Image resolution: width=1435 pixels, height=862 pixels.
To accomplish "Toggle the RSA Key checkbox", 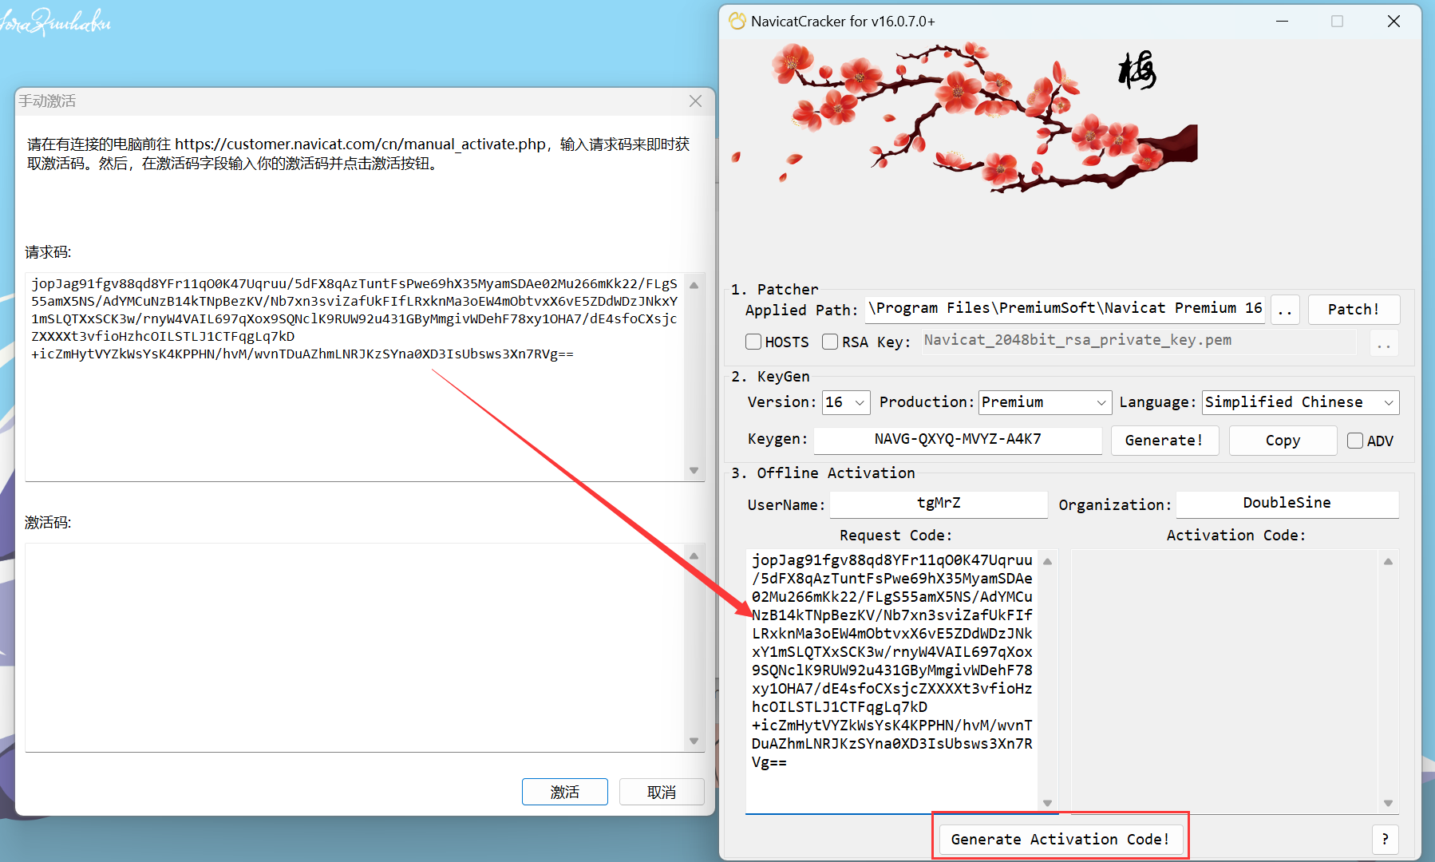I will [830, 342].
